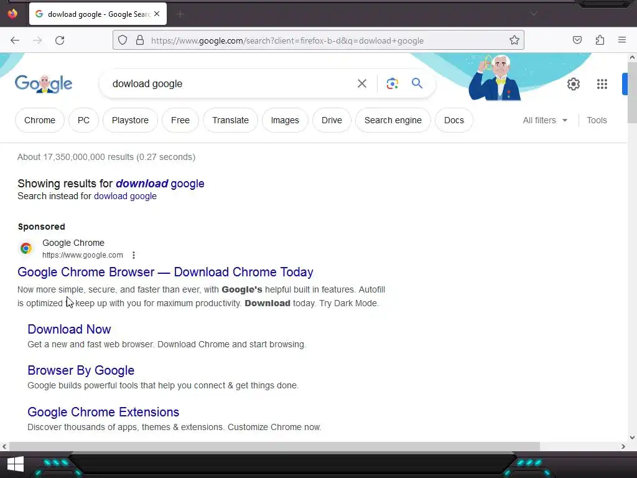Click the Google doodle logo

pyautogui.click(x=44, y=84)
